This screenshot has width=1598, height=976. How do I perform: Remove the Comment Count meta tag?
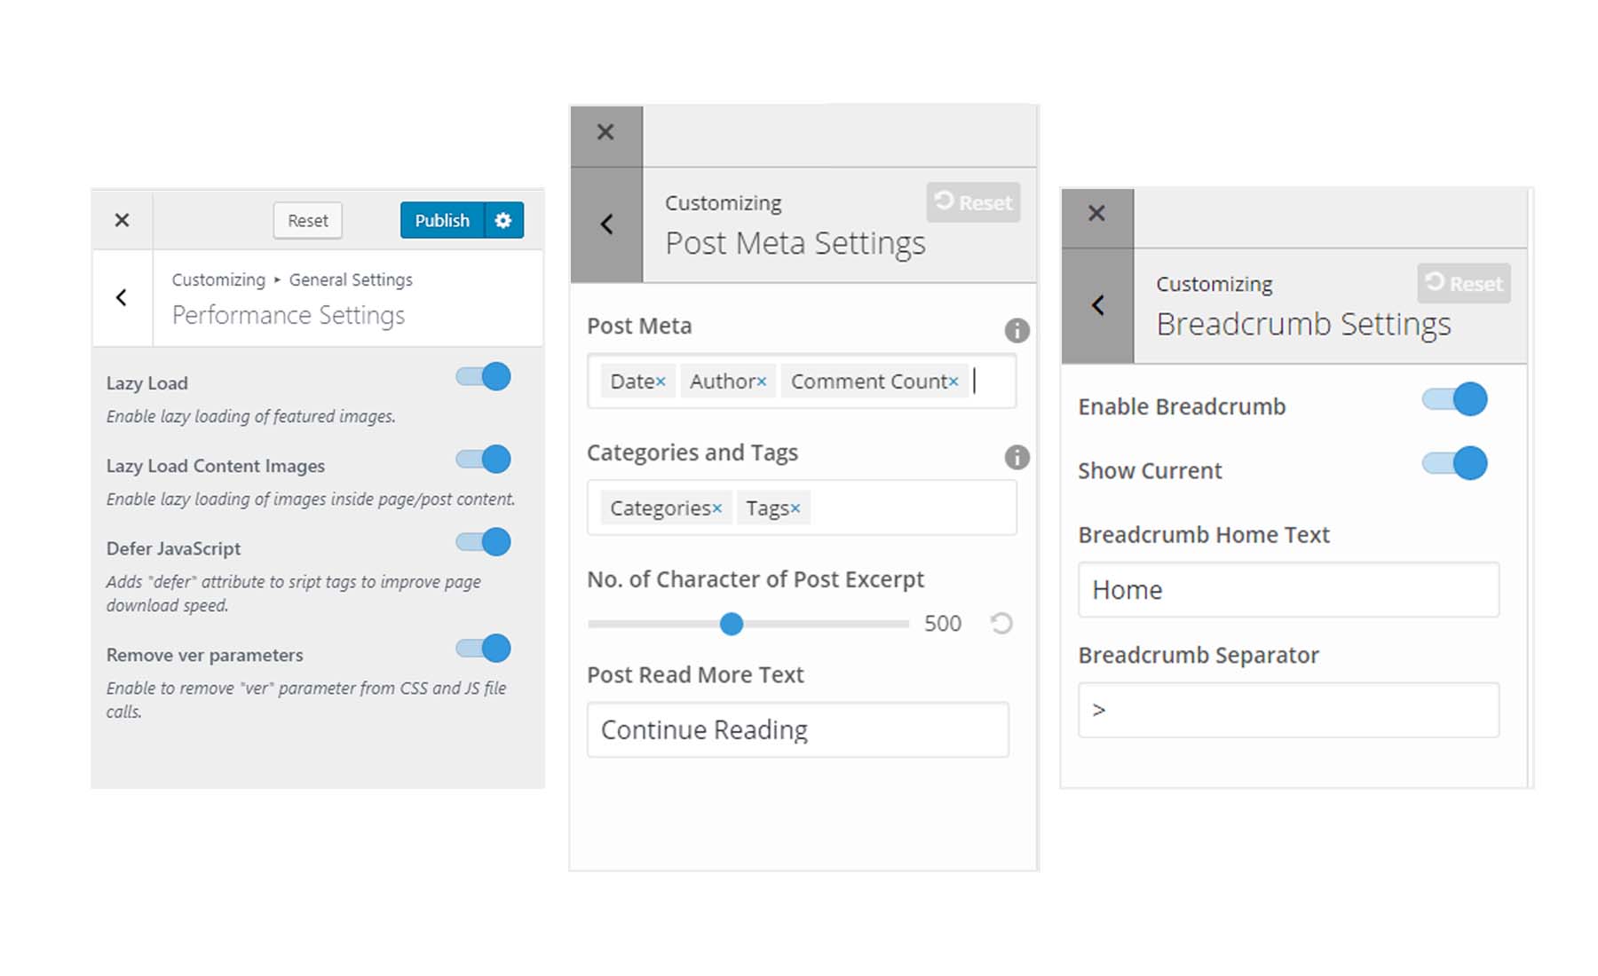pos(953,382)
